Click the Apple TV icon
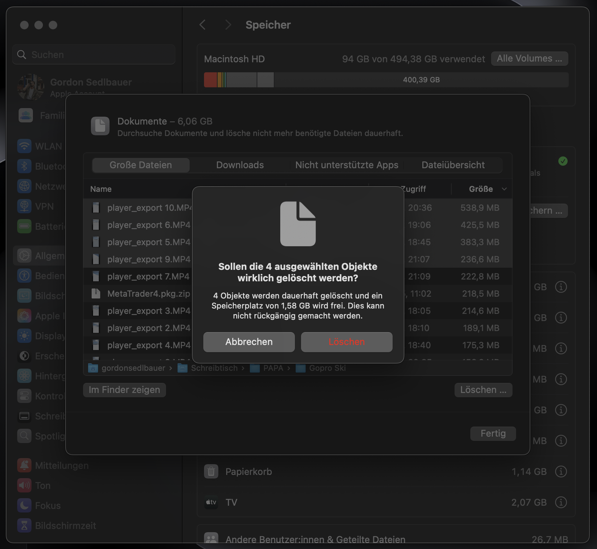The width and height of the screenshot is (597, 549). click(x=211, y=502)
